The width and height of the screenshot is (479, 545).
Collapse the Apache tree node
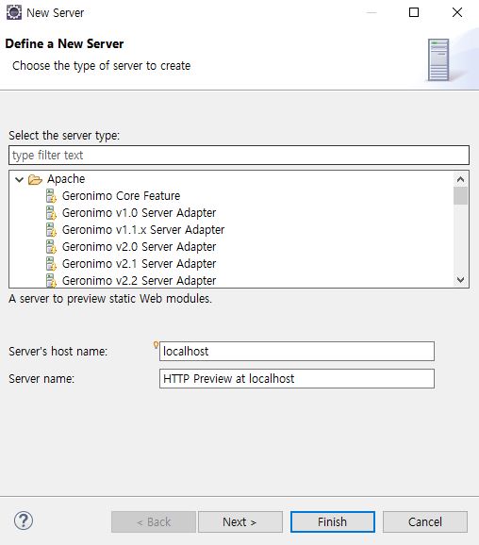(19, 179)
